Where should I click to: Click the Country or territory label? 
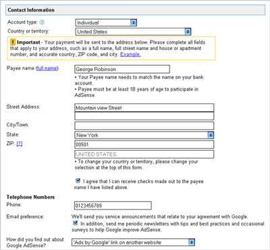pyautogui.click(x=28, y=31)
